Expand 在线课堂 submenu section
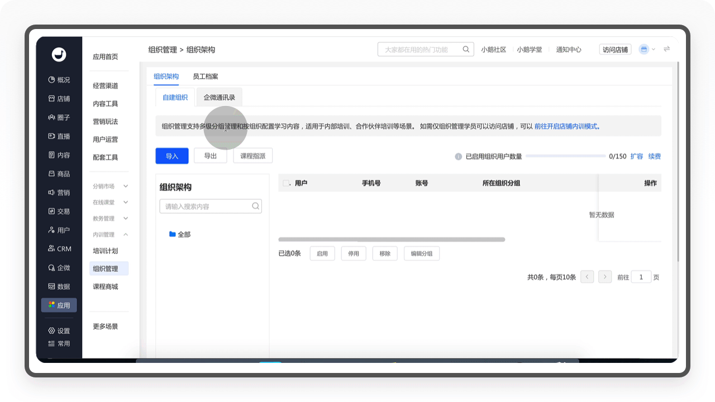 (111, 202)
